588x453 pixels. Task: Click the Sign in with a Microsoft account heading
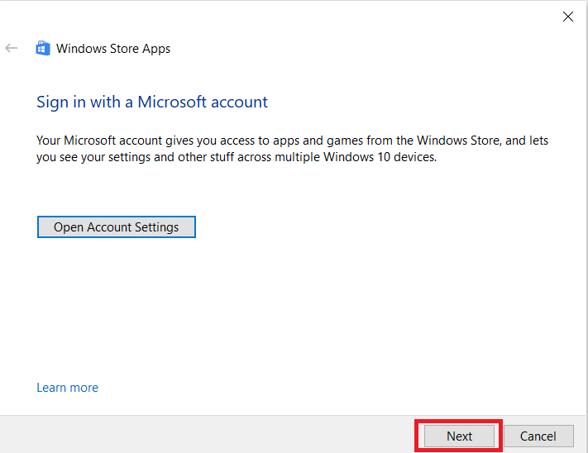pos(152,102)
